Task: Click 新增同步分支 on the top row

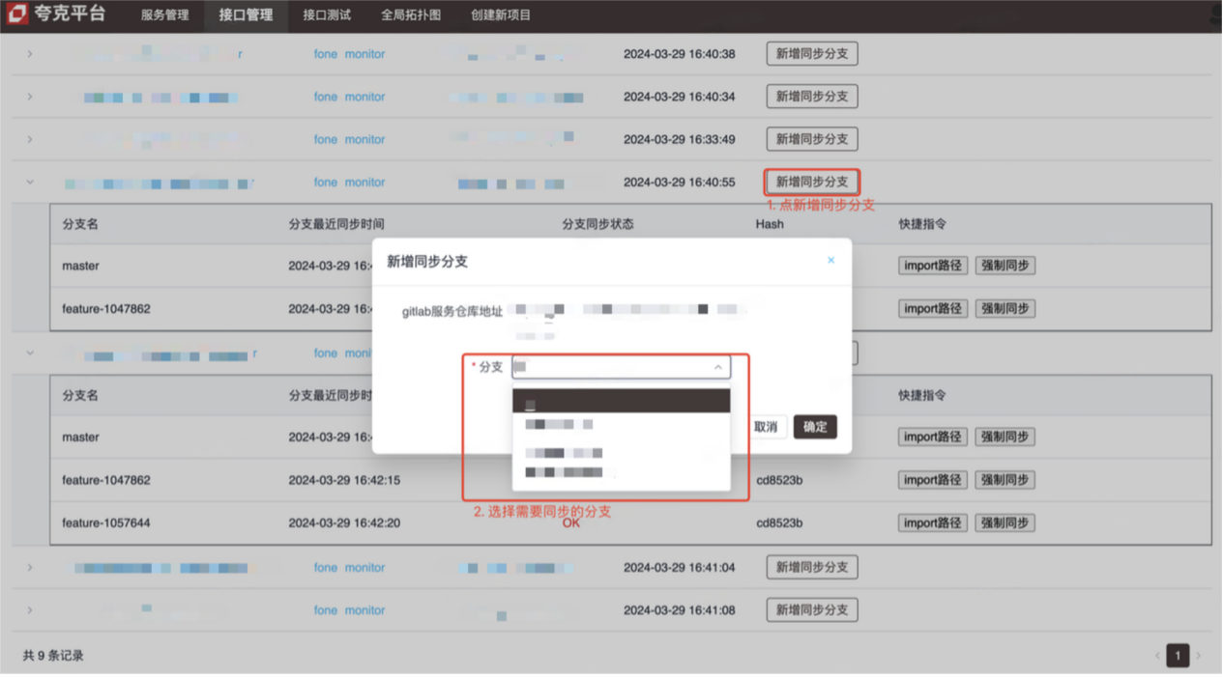Action: [x=811, y=53]
